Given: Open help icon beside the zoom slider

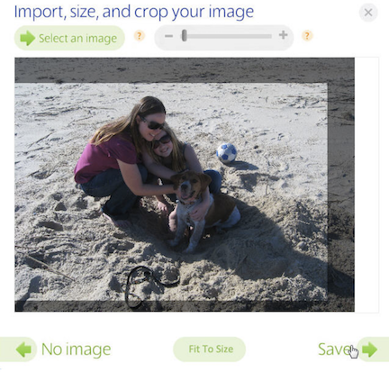Looking at the screenshot, I should tap(307, 36).
